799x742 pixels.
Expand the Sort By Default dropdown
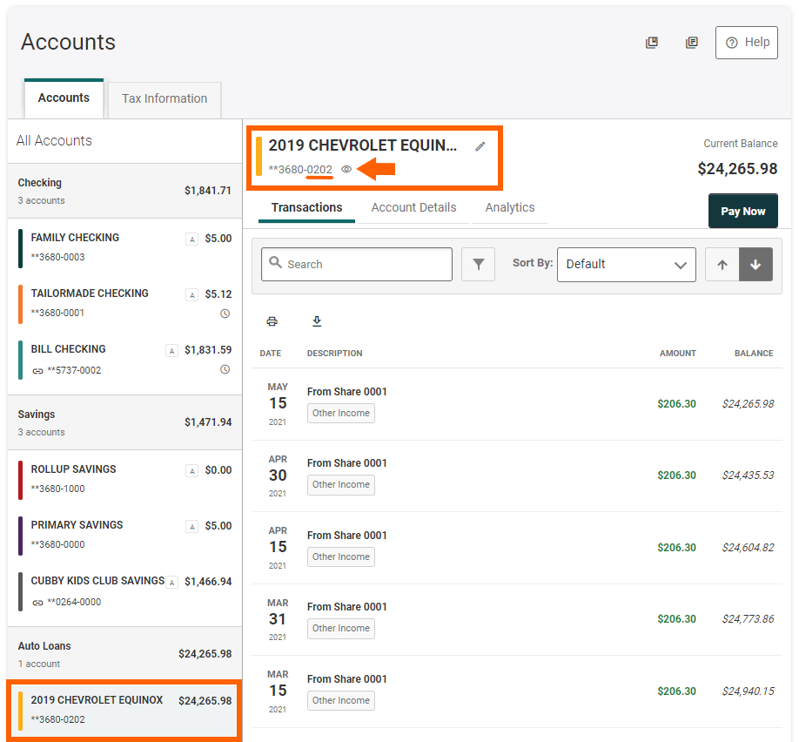(x=627, y=265)
